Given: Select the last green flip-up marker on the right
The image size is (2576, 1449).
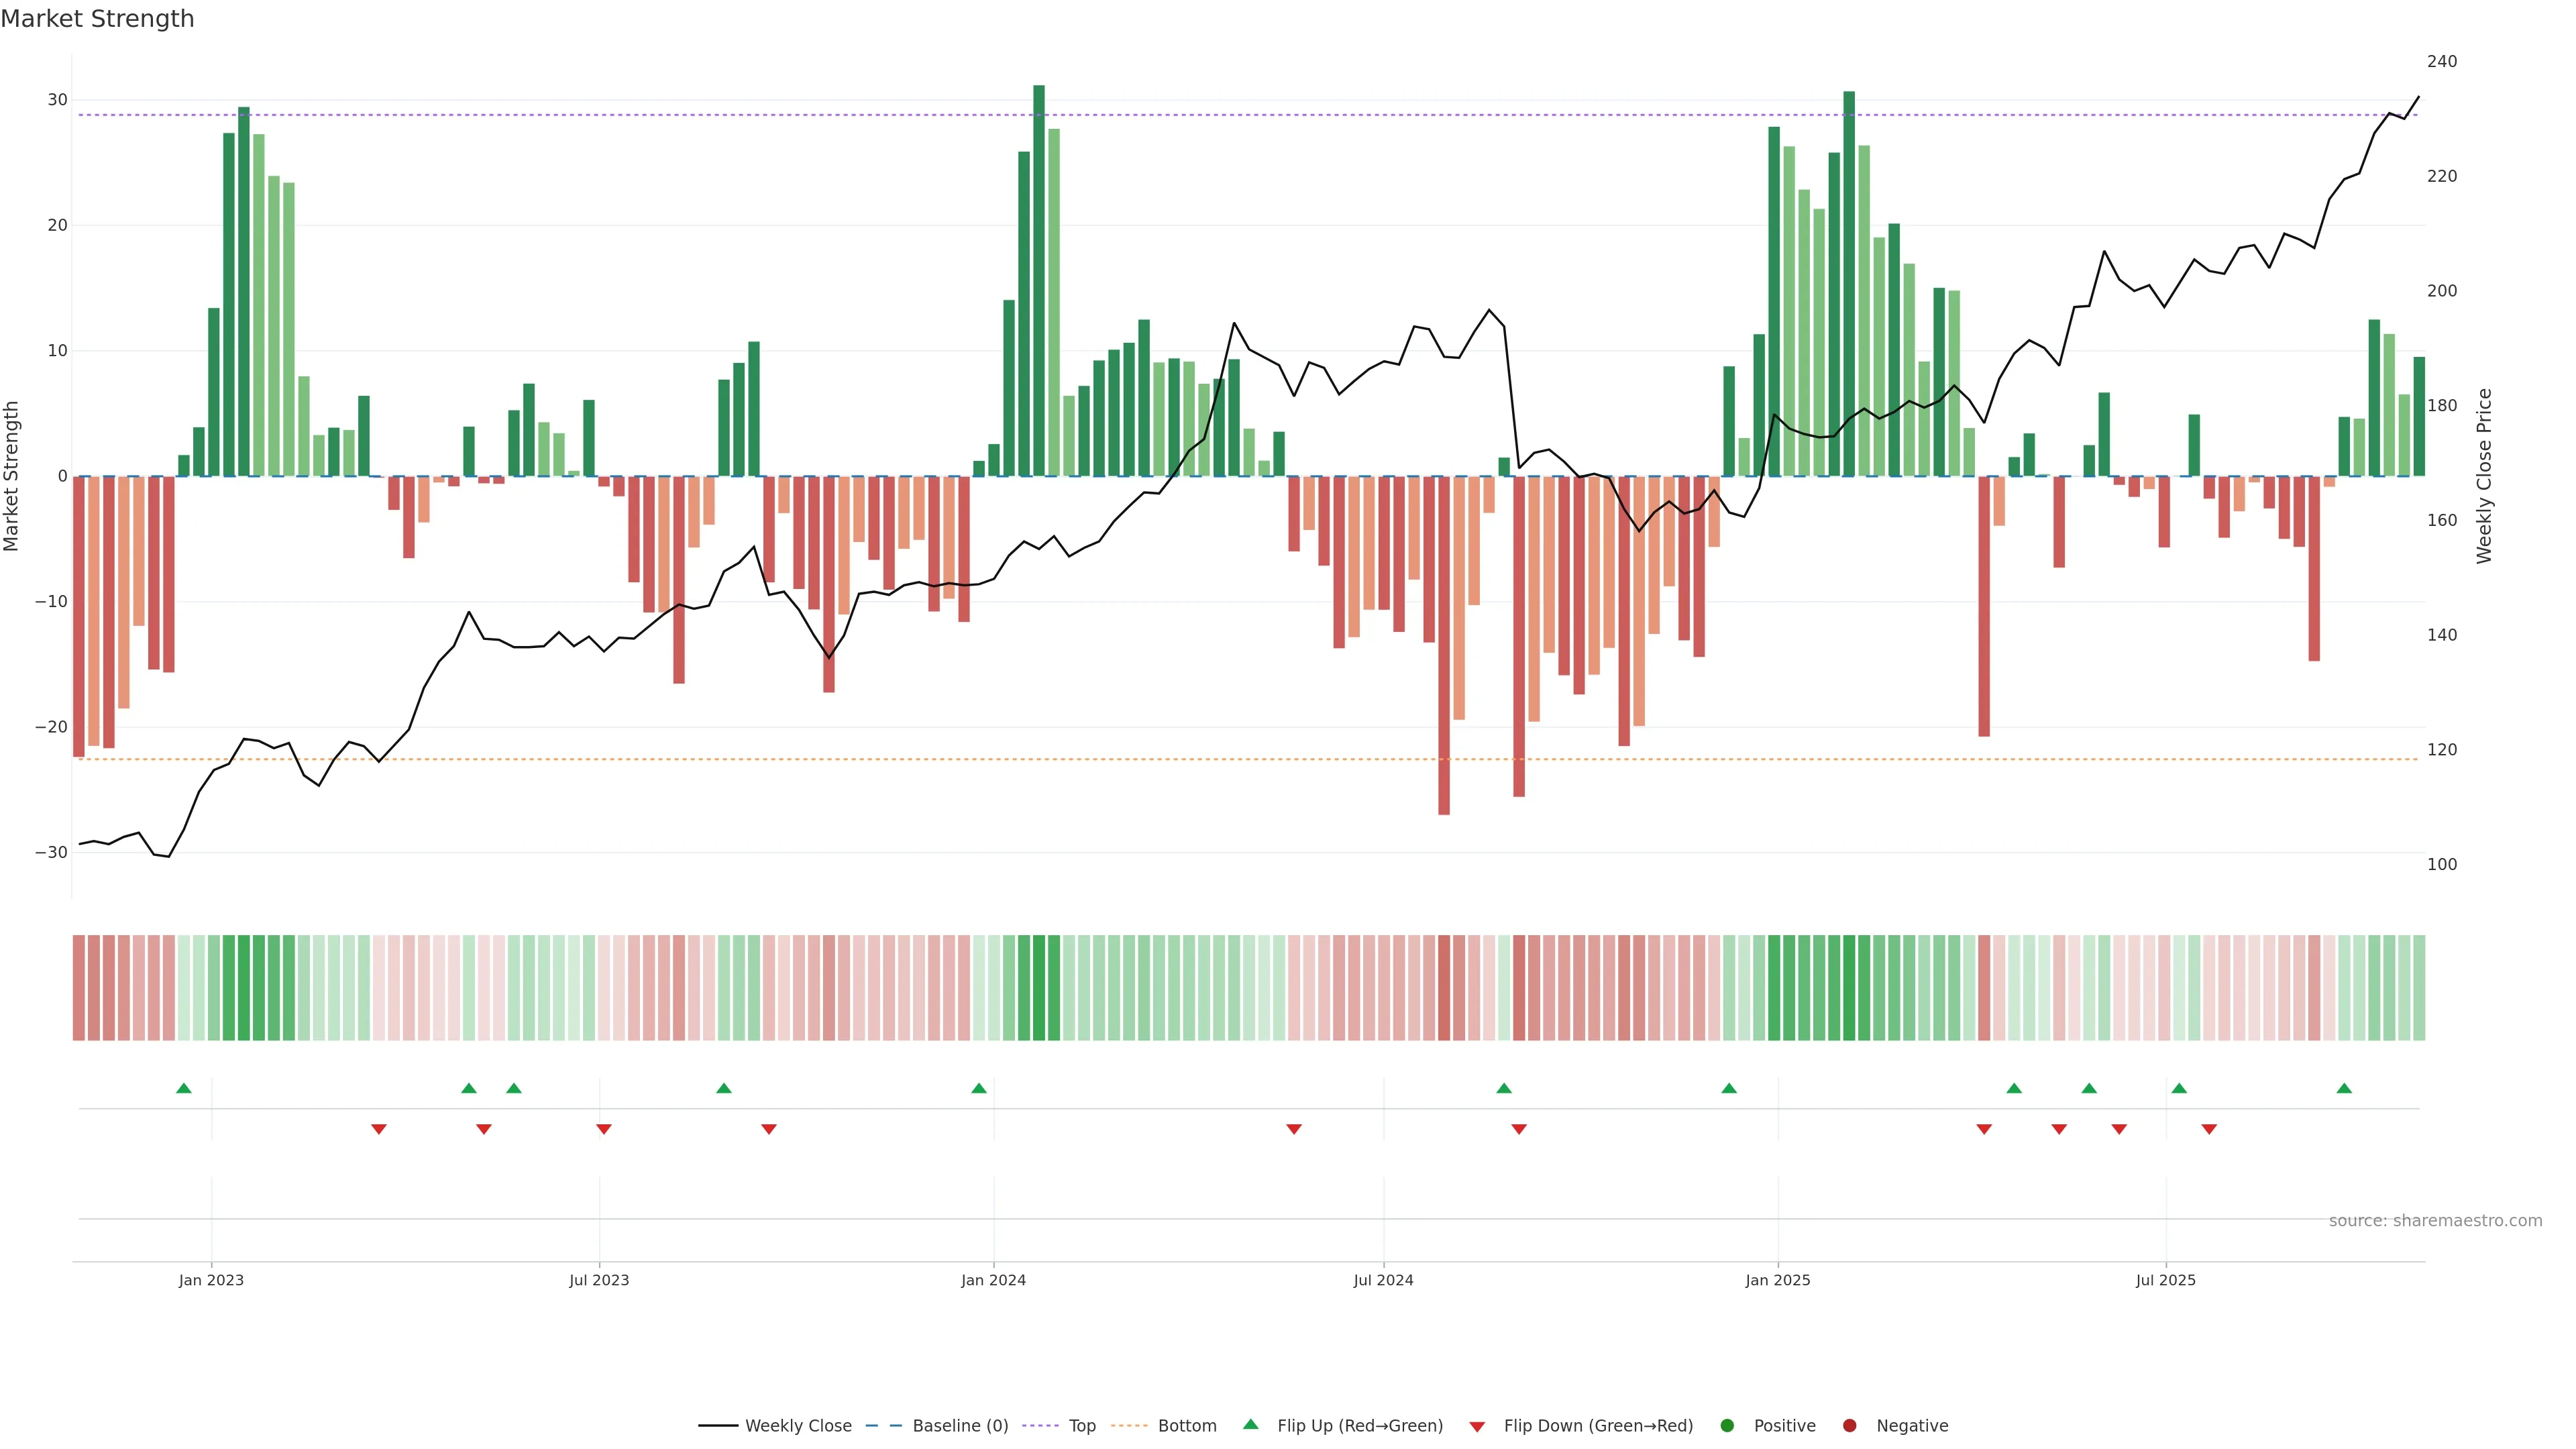Looking at the screenshot, I should click(2344, 1088).
